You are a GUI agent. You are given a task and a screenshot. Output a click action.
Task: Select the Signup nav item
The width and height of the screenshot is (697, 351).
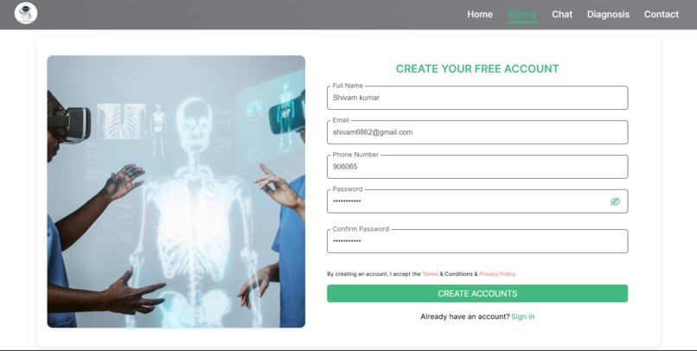(x=521, y=14)
